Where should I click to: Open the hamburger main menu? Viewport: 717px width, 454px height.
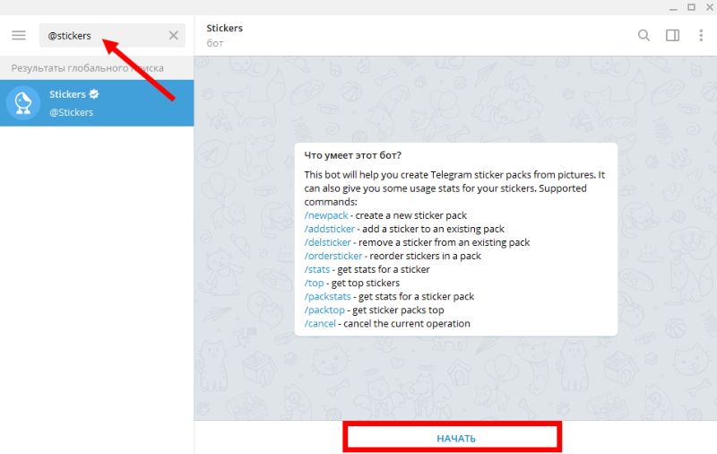coord(19,35)
